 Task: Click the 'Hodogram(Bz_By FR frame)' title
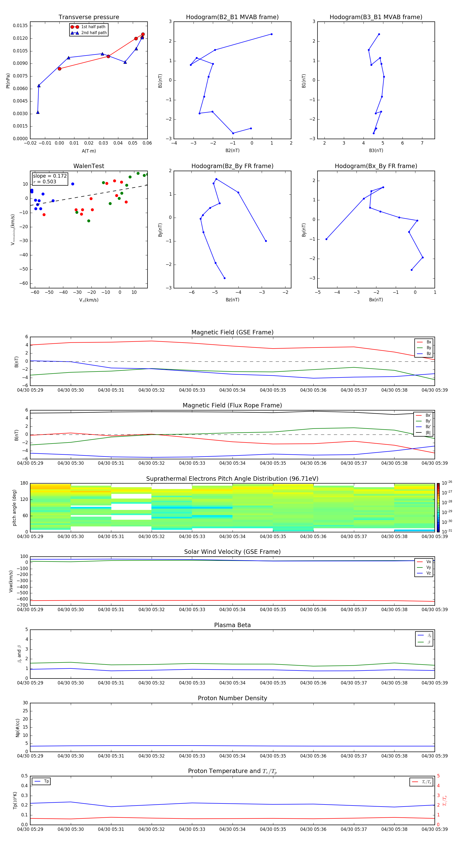tap(232, 166)
